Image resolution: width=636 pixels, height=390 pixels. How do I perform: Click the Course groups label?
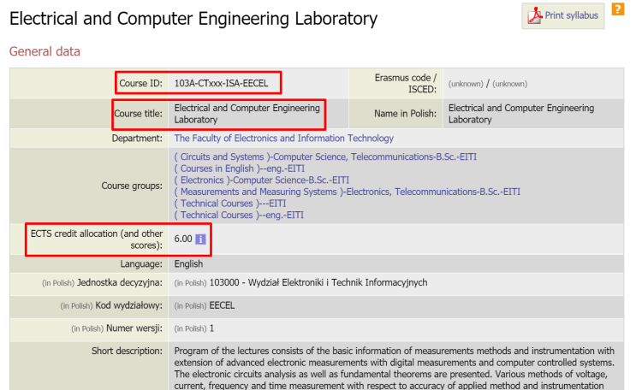tap(132, 186)
